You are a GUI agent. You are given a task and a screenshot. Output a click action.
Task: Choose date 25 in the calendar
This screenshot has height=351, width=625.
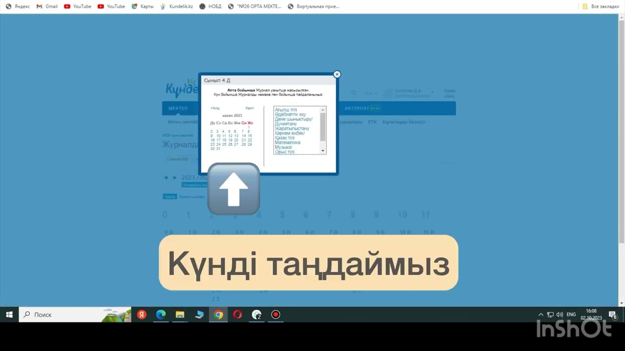(224, 144)
